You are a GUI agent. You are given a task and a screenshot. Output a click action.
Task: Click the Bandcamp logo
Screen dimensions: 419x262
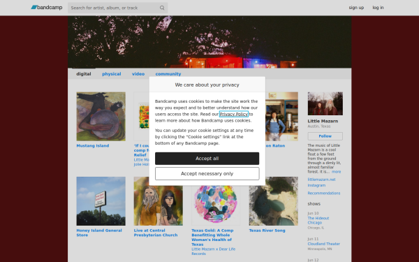[x=47, y=8]
